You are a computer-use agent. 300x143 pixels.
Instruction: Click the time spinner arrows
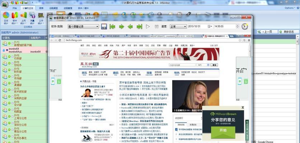pos(238,26)
